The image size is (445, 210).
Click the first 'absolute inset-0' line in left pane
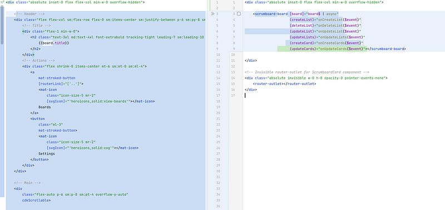(x=75, y=2)
